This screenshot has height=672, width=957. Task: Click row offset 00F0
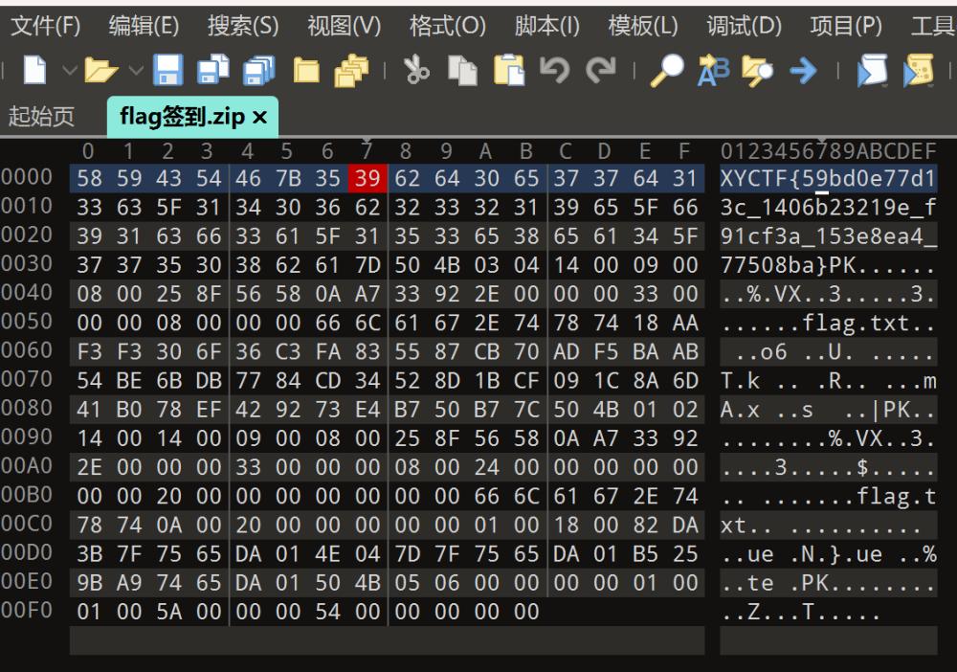pos(27,611)
